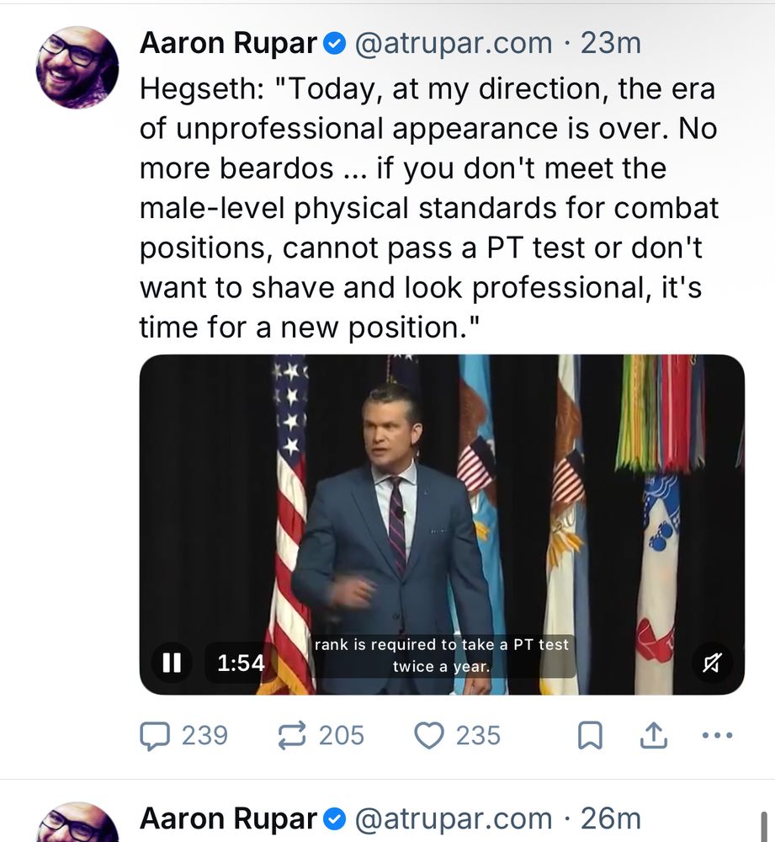The image size is (775, 842).
Task: Bookmark the Hegseth quote post
Action: [590, 736]
